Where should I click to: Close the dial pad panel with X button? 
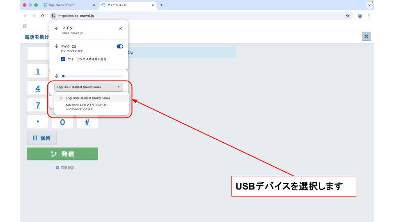pyautogui.click(x=366, y=37)
